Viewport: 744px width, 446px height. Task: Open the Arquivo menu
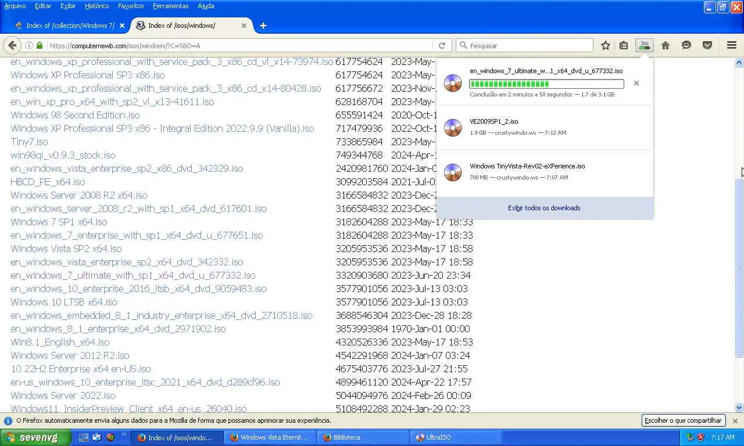click(15, 6)
